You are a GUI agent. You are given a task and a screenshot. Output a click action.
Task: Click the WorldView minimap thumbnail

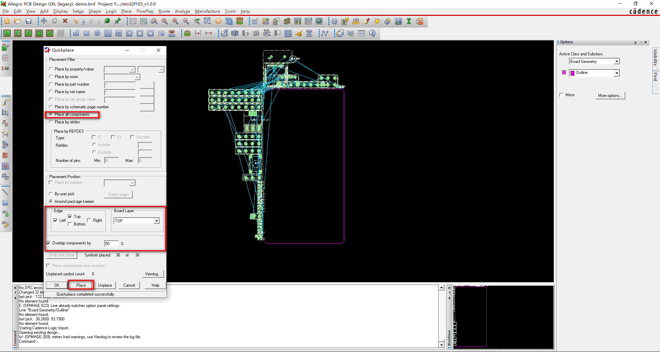point(503,317)
